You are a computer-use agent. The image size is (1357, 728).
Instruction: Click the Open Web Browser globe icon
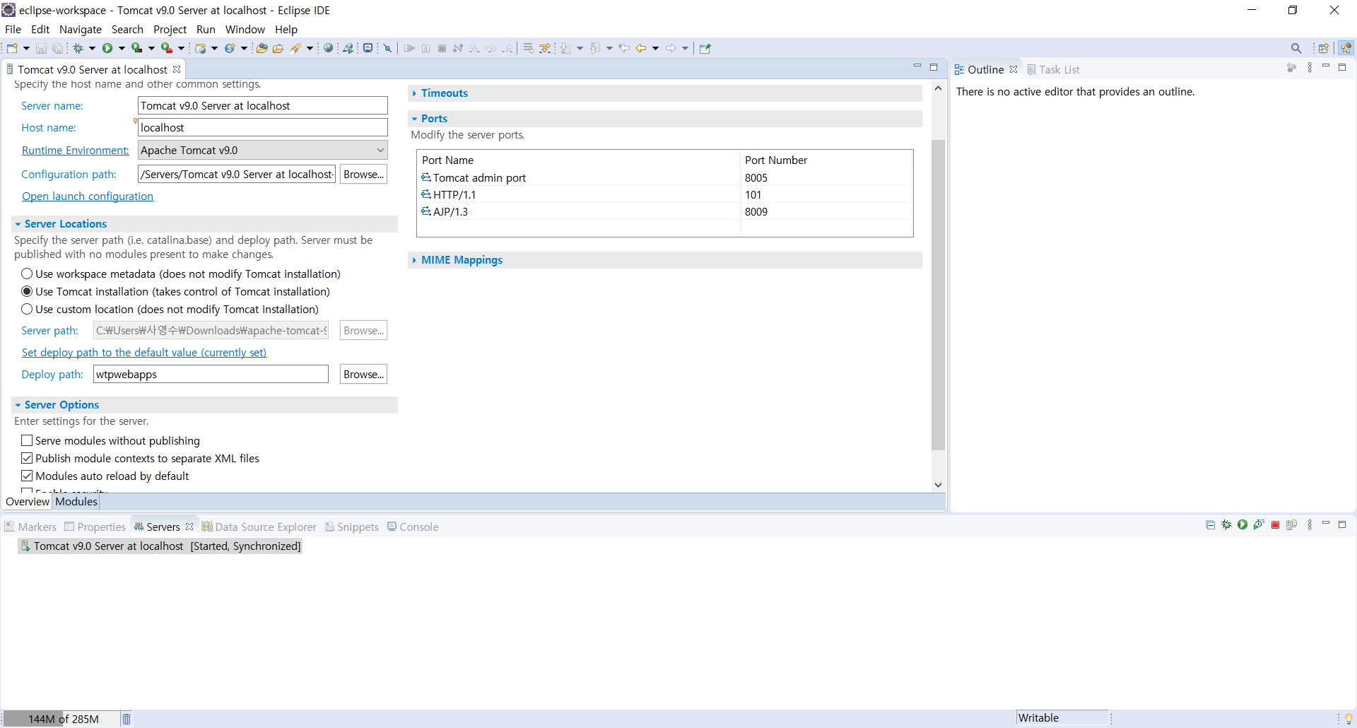pos(328,48)
